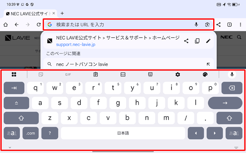
Task: Tap the w key
Action: coord(55,88)
